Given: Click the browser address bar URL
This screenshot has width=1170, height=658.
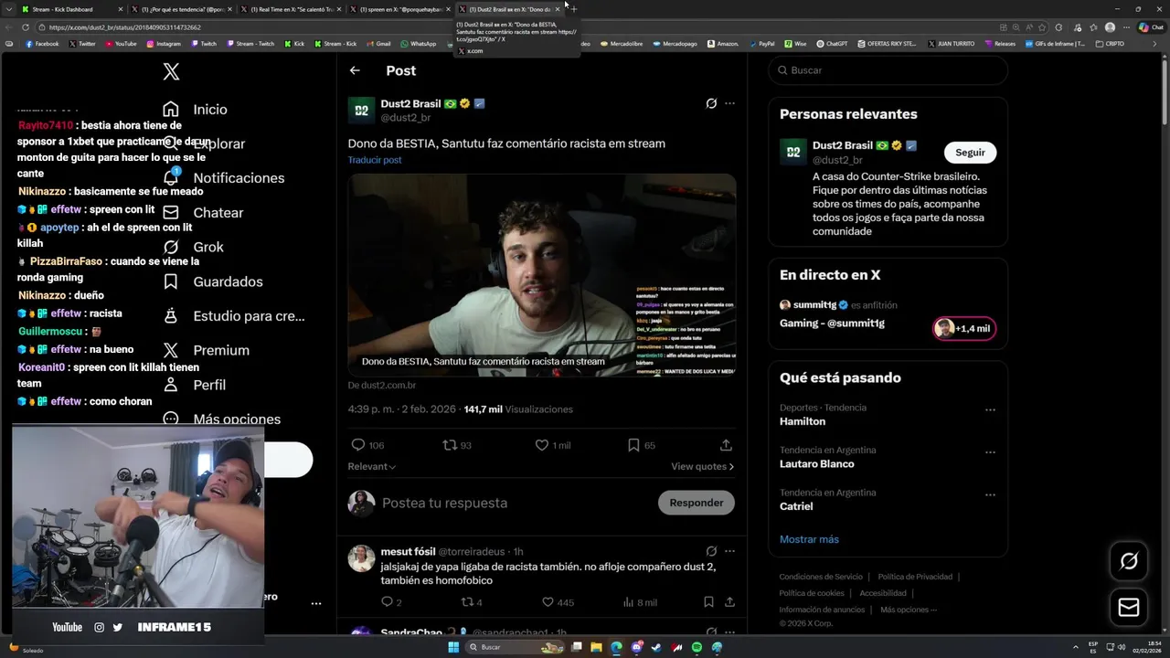Looking at the screenshot, I should click(124, 27).
